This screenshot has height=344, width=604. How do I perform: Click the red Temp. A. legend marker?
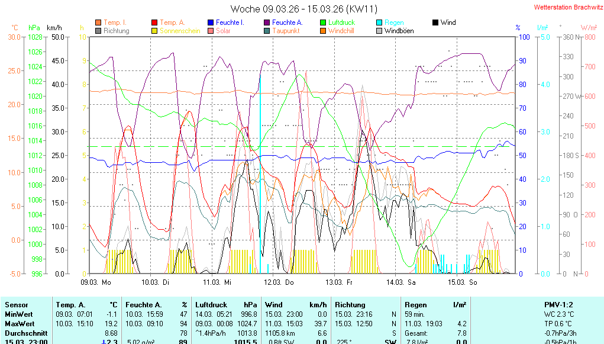(155, 22)
